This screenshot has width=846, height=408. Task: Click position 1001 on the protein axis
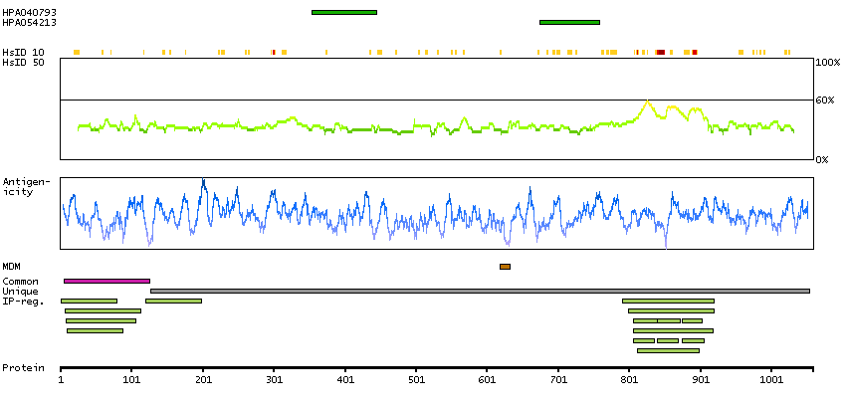(771, 379)
